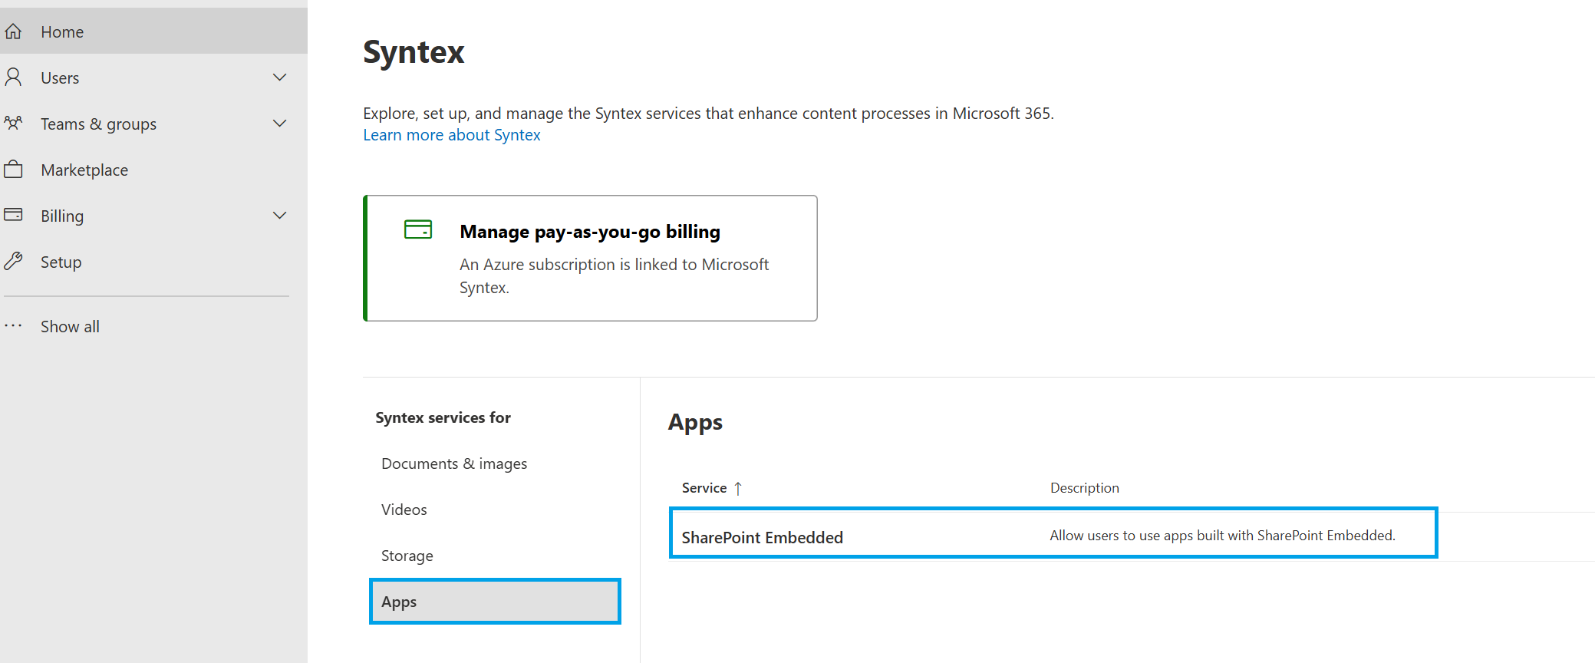Click the Description column header

click(x=1084, y=488)
